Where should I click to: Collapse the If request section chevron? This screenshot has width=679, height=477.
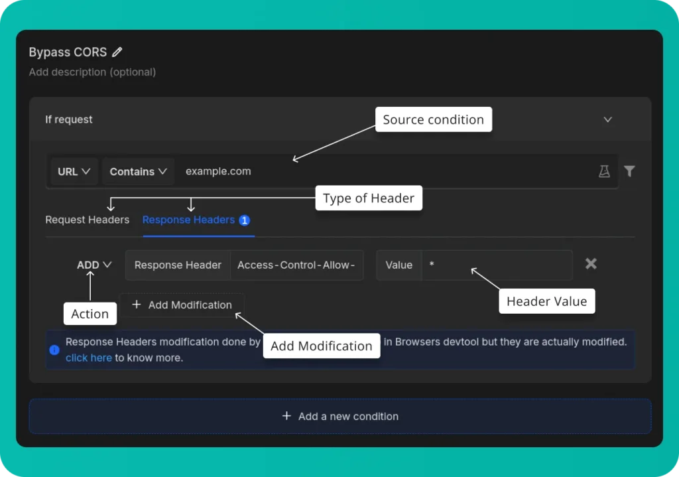pos(607,119)
